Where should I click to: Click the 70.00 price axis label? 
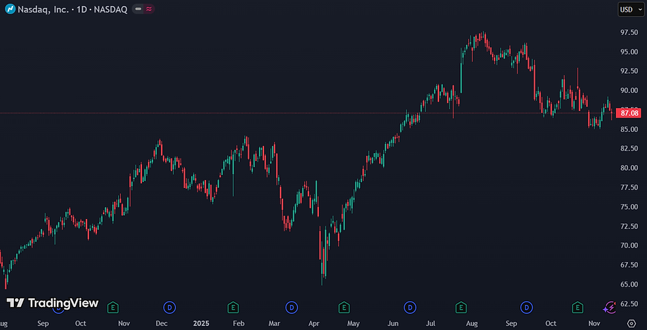point(629,246)
